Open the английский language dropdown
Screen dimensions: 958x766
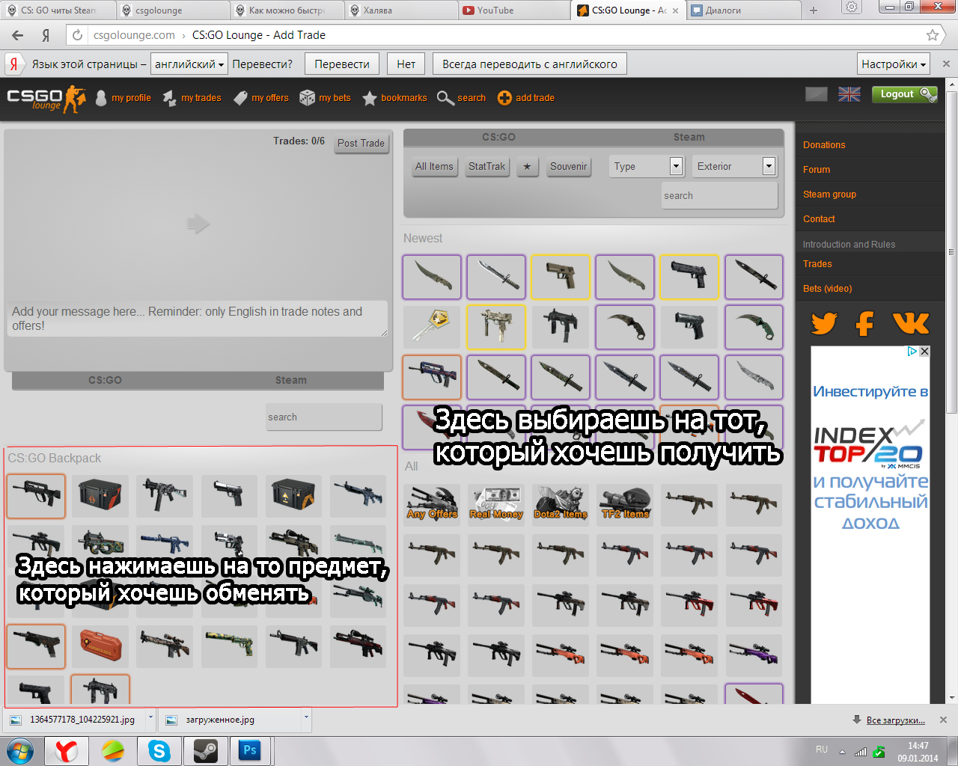pyautogui.click(x=189, y=64)
